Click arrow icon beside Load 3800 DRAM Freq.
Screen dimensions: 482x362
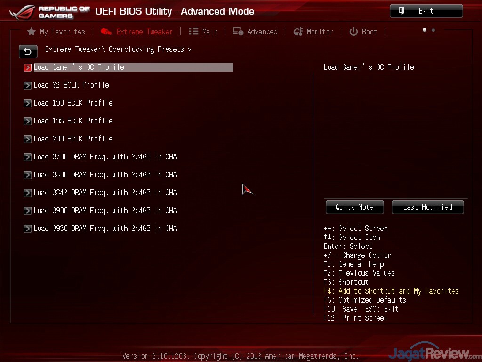[x=27, y=175]
